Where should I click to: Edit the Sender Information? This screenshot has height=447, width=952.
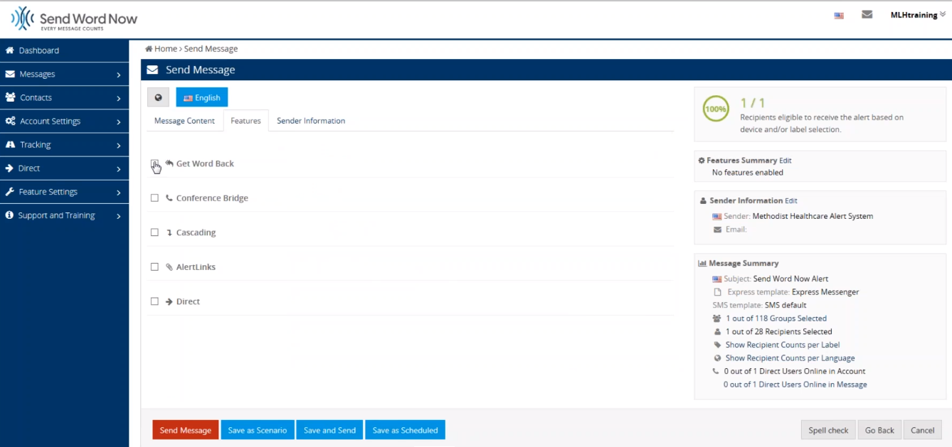[791, 201]
